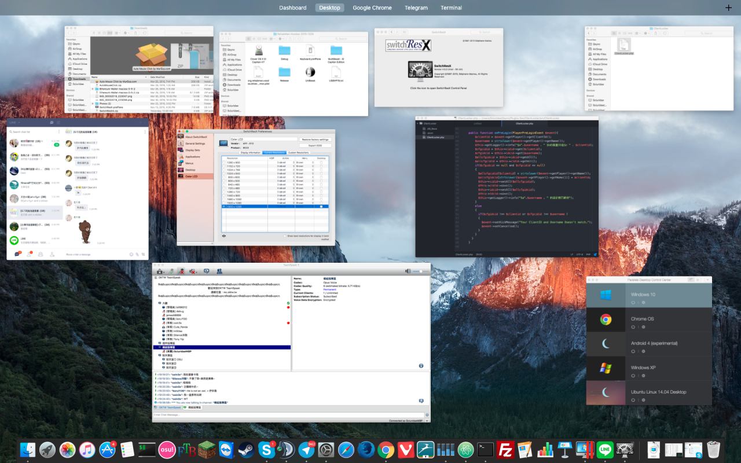Click the gear icon under Windows XP
The image size is (741, 463).
642,376
